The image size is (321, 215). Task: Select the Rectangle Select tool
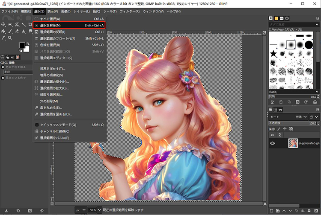[10, 24]
